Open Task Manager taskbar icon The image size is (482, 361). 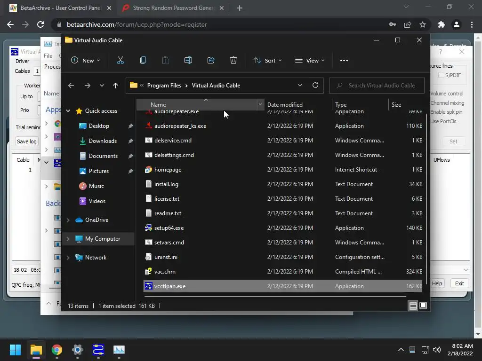[119, 350]
